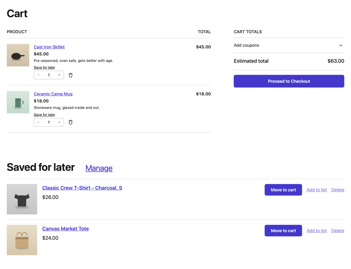Decrease Cast Iron Skillet quantity
The image size is (351, 269).
(x=38, y=75)
